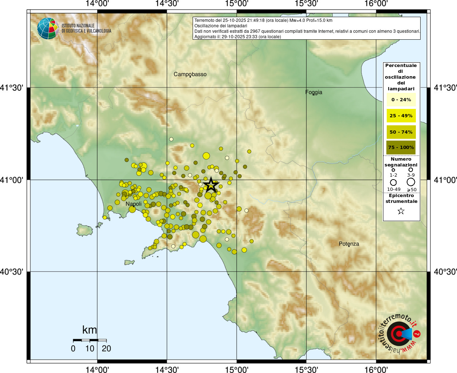The height and width of the screenshot is (373, 457).
Task: Click the 'Percentuale di oscillazione dei lampadari' legend title
Action: [401, 77]
